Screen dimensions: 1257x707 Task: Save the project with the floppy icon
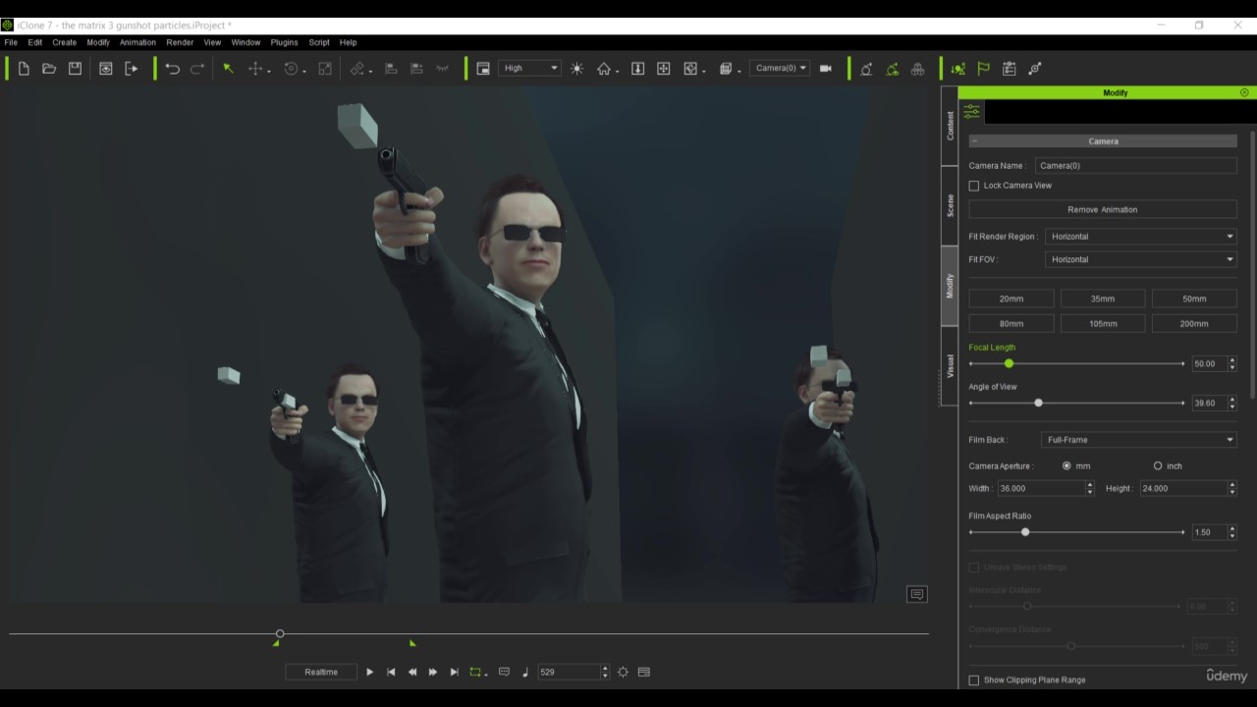pos(75,69)
